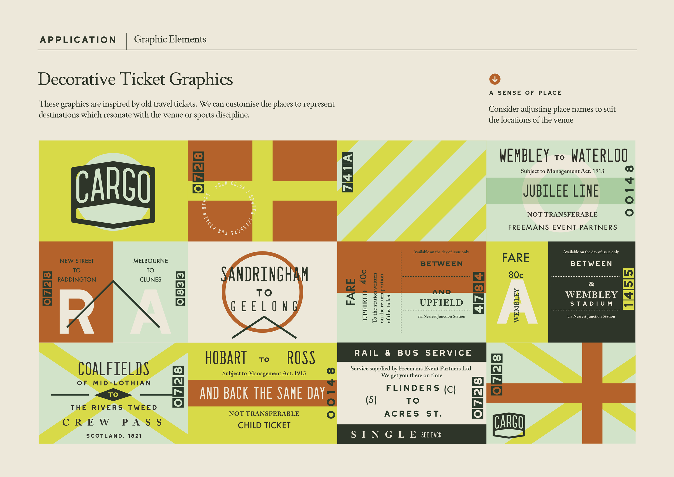The height and width of the screenshot is (477, 674).
Task: Click 'Service supplied by Freemans Event Partners Ltd.'
Action: [x=412, y=368]
